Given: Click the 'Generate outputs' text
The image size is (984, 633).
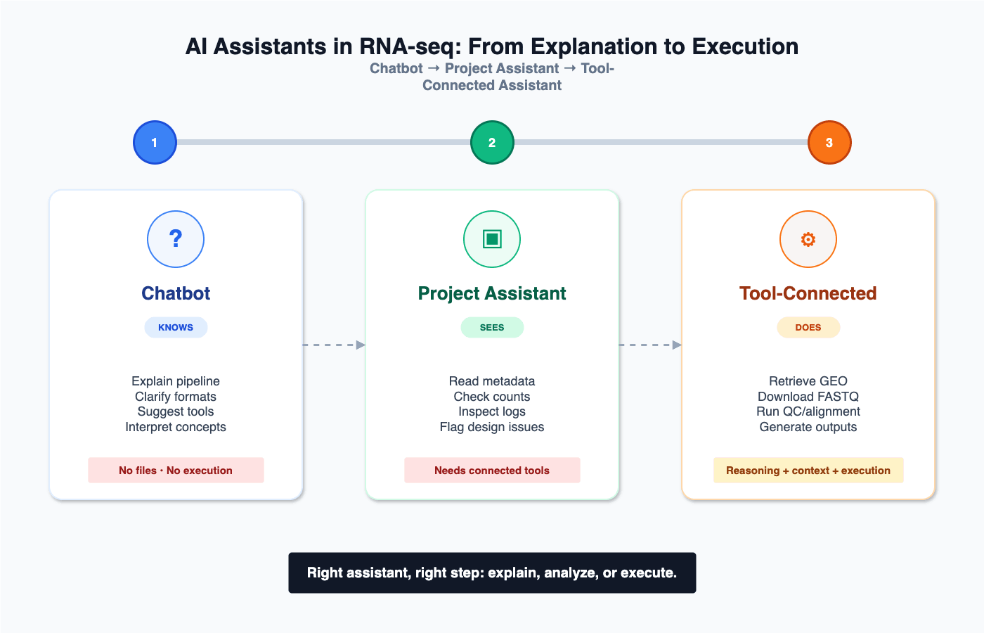Looking at the screenshot, I should [x=808, y=427].
